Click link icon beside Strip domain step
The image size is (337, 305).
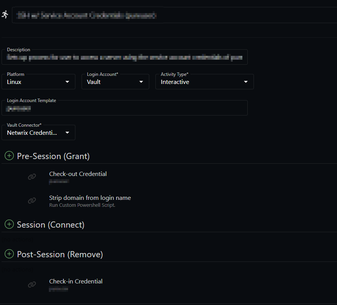(x=32, y=201)
